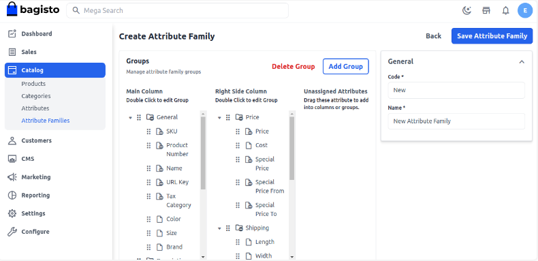Click the bagisto logo

click(33, 10)
